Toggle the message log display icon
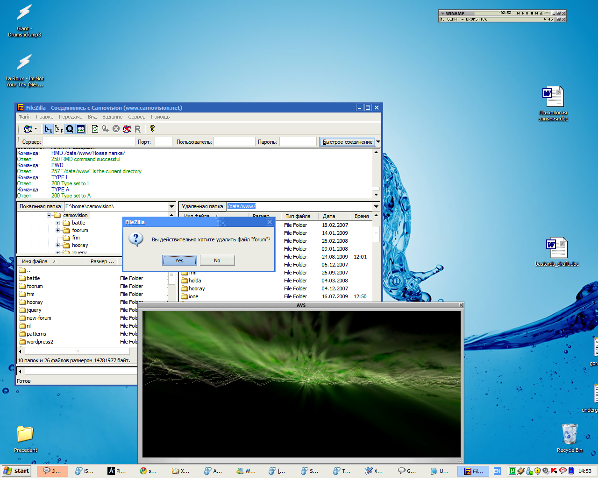The image size is (598, 478). (x=81, y=129)
